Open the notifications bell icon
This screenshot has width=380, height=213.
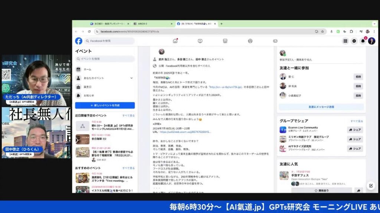[x=363, y=41]
